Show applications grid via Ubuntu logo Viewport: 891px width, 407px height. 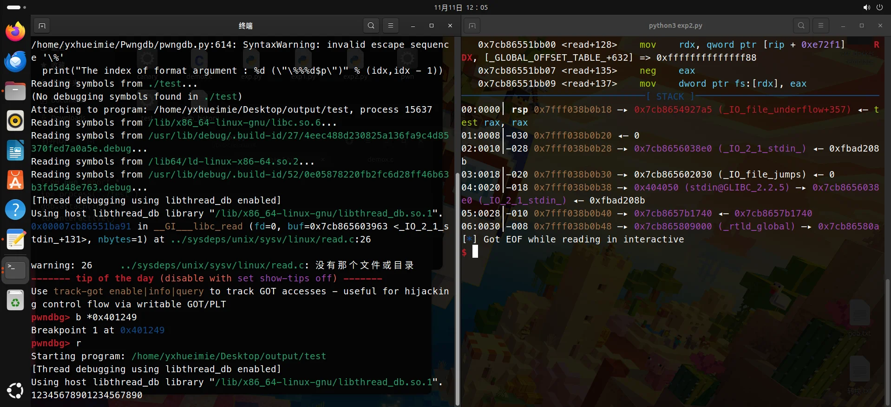[x=15, y=390]
